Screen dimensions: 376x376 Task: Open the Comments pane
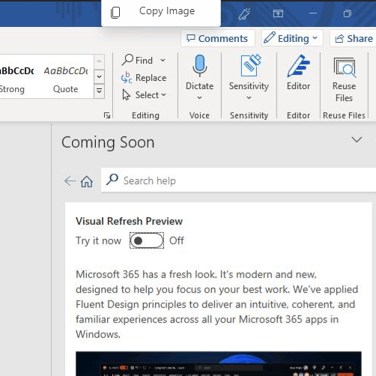point(217,38)
